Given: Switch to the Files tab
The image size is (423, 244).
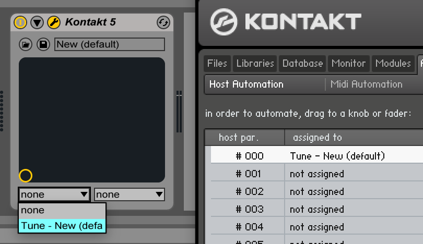Looking at the screenshot, I should pyautogui.click(x=217, y=63).
